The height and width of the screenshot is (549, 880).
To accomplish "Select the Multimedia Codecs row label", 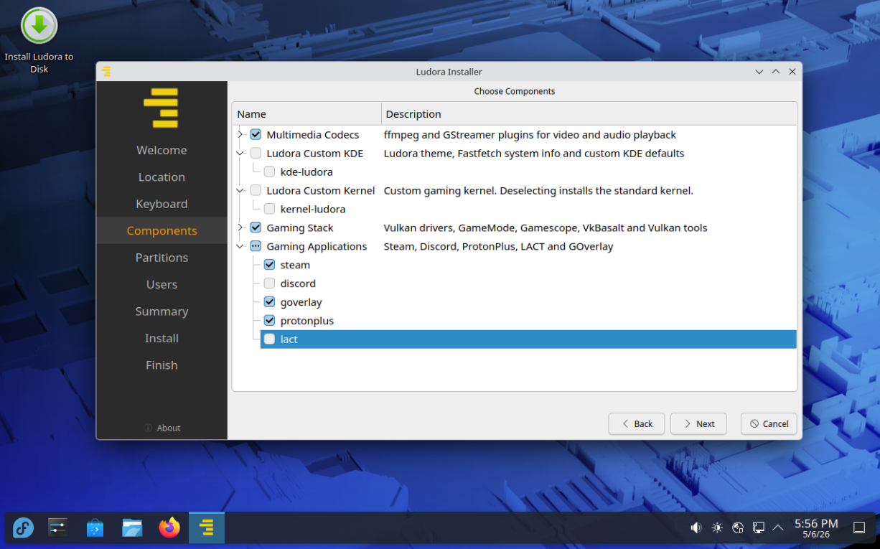I will pyautogui.click(x=312, y=134).
